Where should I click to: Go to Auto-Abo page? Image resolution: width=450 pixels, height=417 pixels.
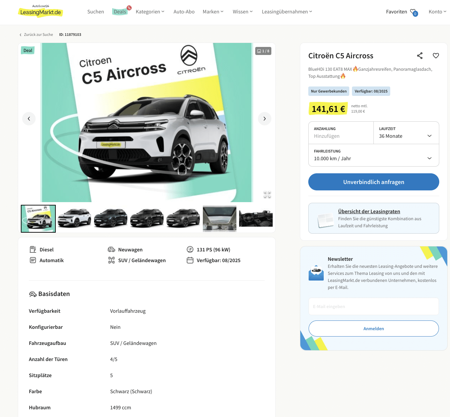pos(184,12)
